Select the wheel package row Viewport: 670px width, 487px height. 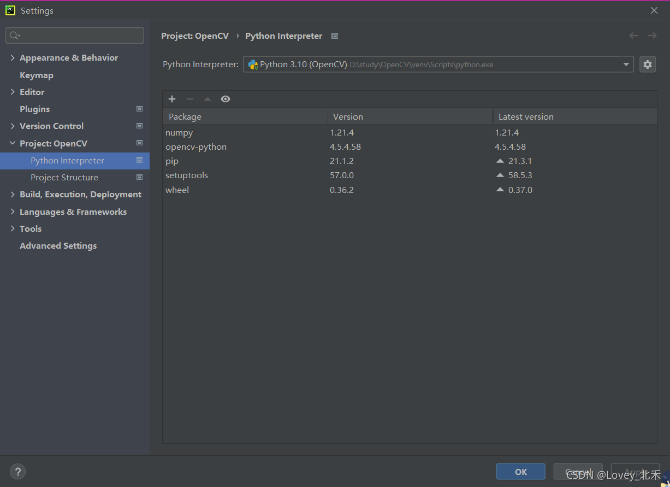pos(410,190)
